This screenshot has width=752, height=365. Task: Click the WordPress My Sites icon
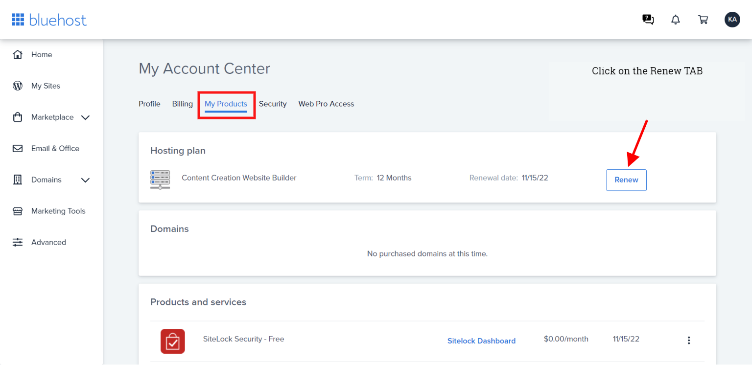coord(18,86)
